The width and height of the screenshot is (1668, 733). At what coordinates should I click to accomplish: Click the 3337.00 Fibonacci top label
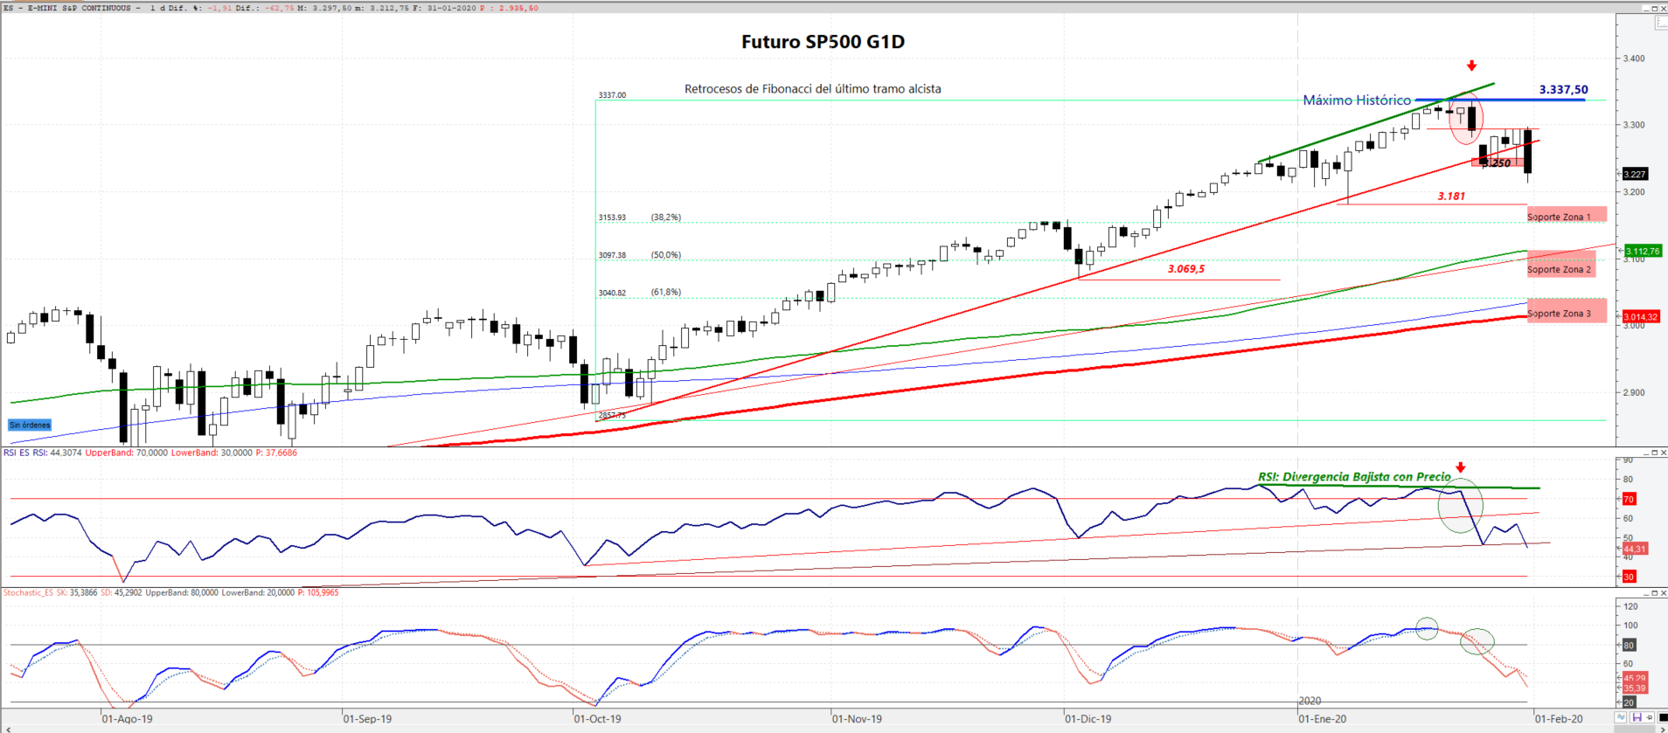pyautogui.click(x=613, y=95)
